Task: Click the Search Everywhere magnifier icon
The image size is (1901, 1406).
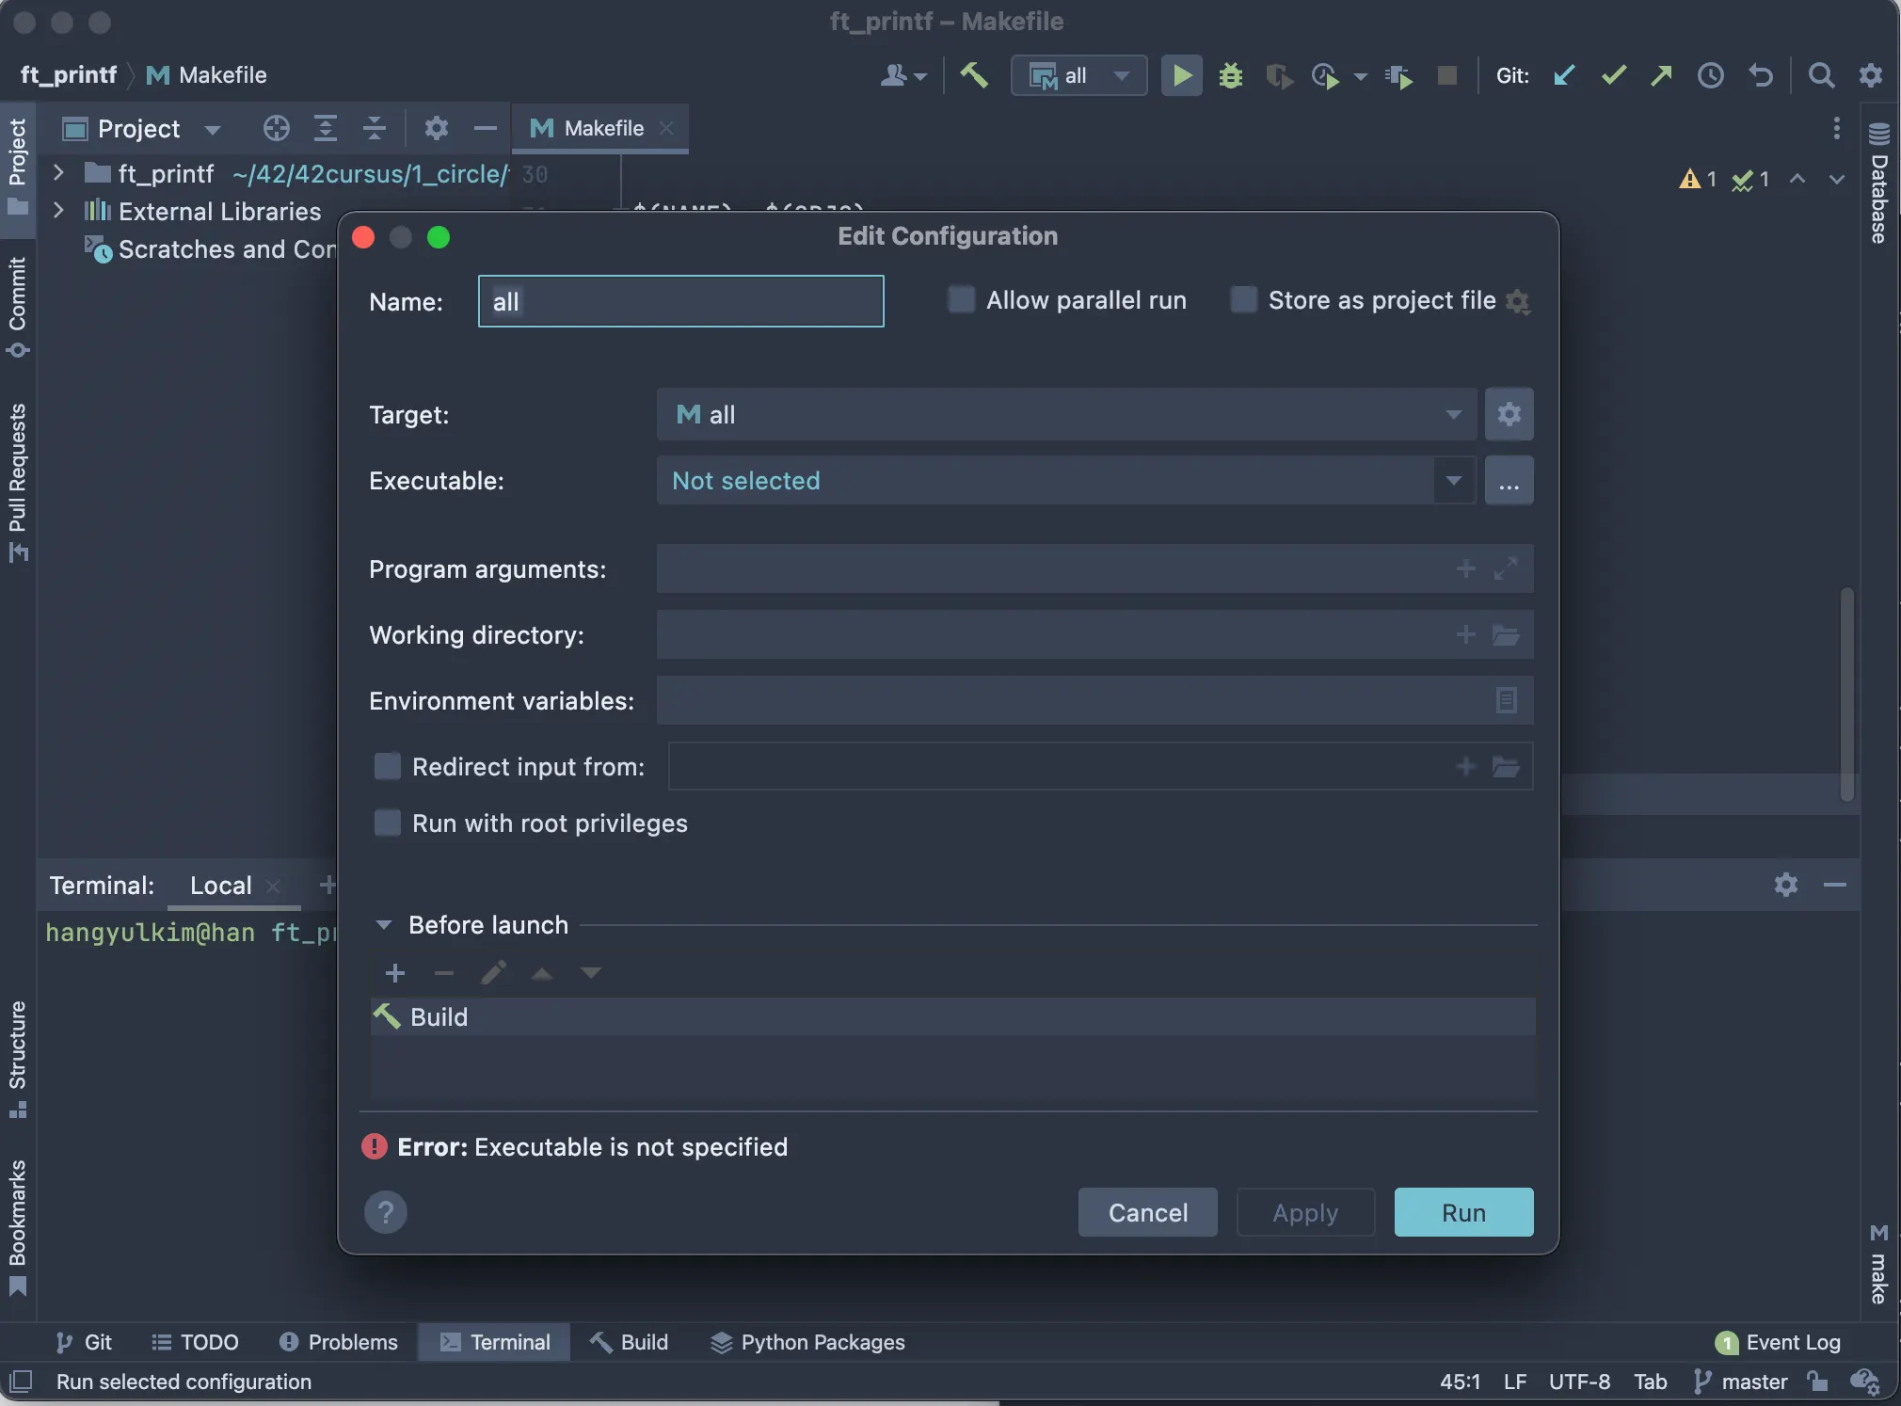Action: 1822,75
